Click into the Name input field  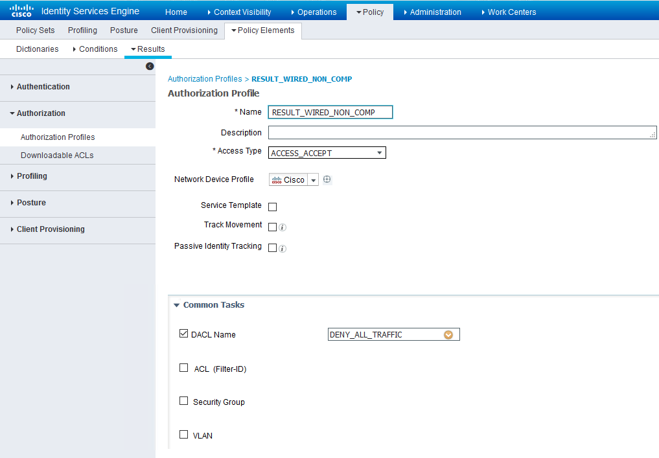point(330,112)
